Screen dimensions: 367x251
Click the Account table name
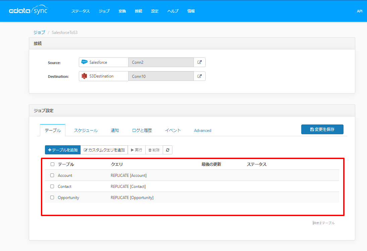pyautogui.click(x=65, y=175)
